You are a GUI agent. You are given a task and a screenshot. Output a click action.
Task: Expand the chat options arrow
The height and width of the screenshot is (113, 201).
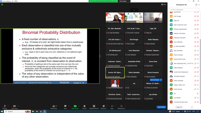click(69, 106)
